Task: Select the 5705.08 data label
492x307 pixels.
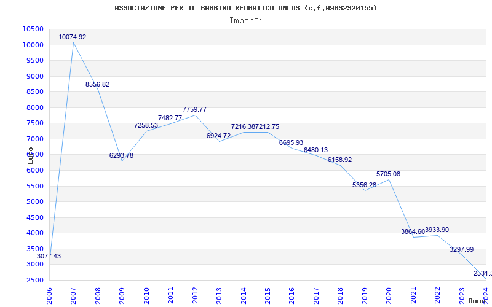Action: tap(389, 174)
